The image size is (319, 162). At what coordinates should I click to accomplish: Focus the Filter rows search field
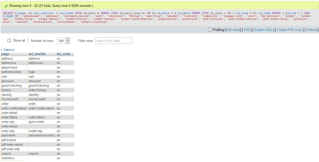114,41
